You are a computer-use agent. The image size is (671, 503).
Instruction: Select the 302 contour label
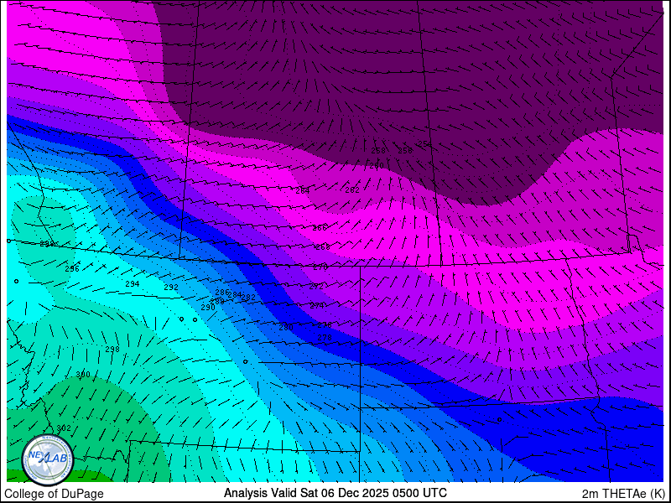click(x=64, y=428)
